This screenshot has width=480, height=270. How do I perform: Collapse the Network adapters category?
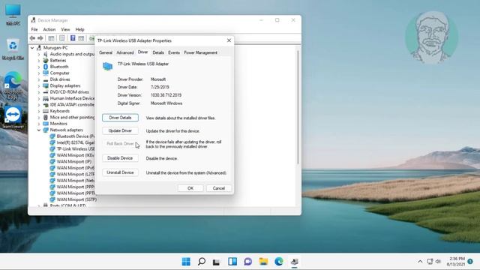(39, 130)
